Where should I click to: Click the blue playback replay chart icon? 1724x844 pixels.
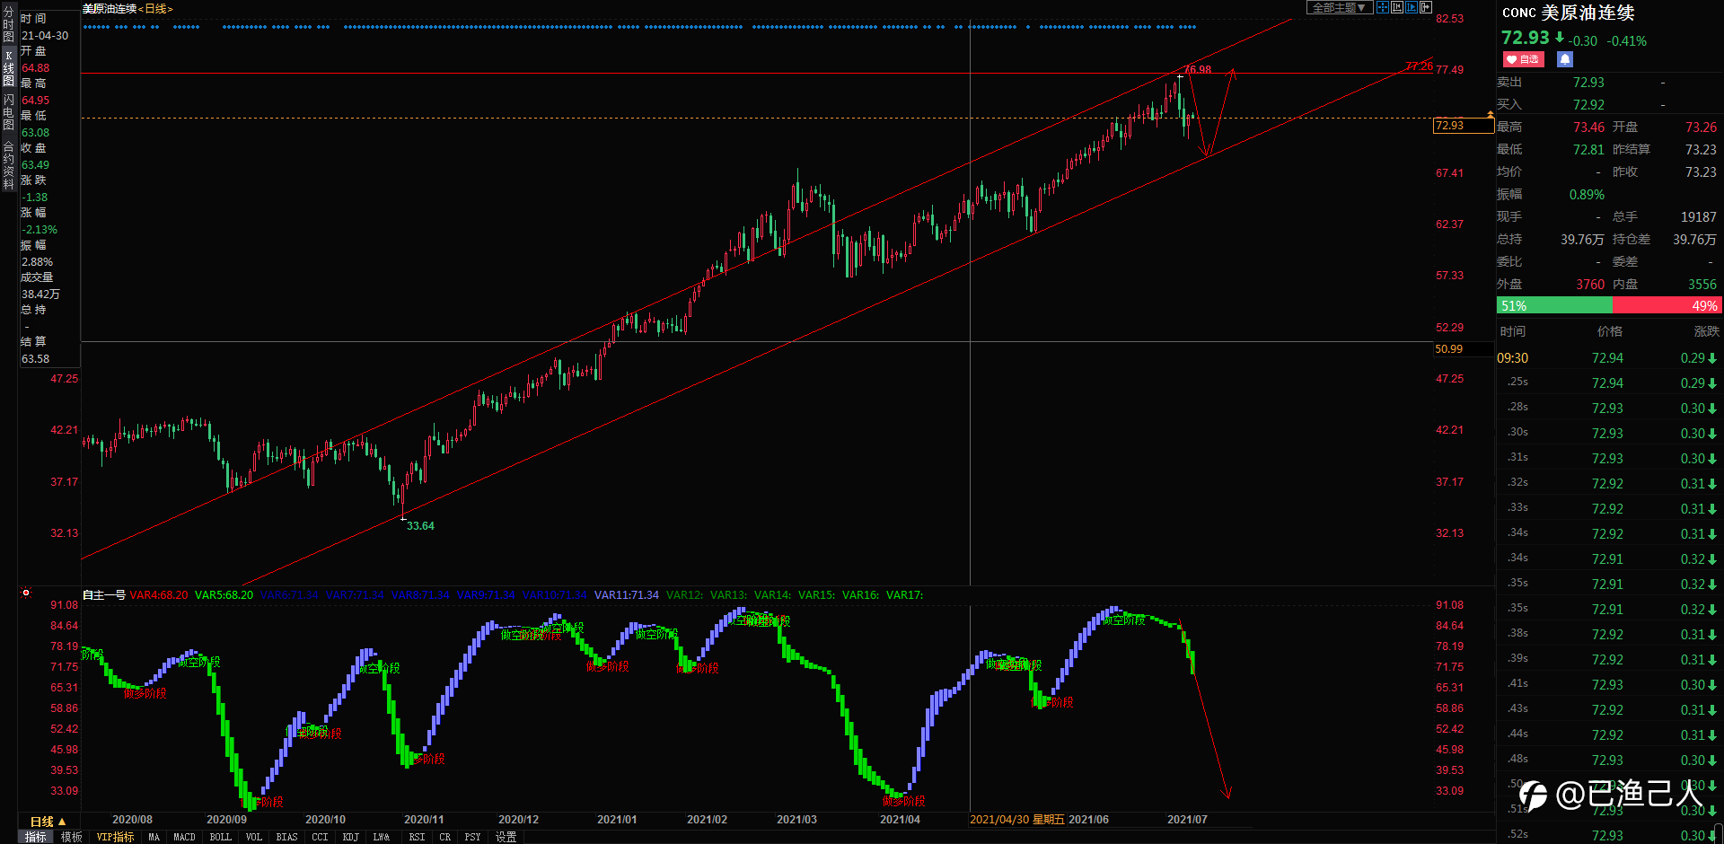tap(1412, 7)
